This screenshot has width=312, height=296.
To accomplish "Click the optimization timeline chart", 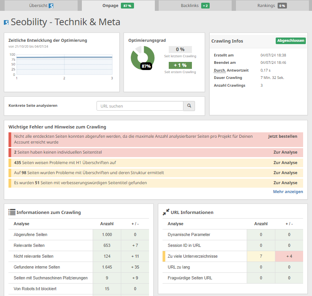I will (64, 65).
